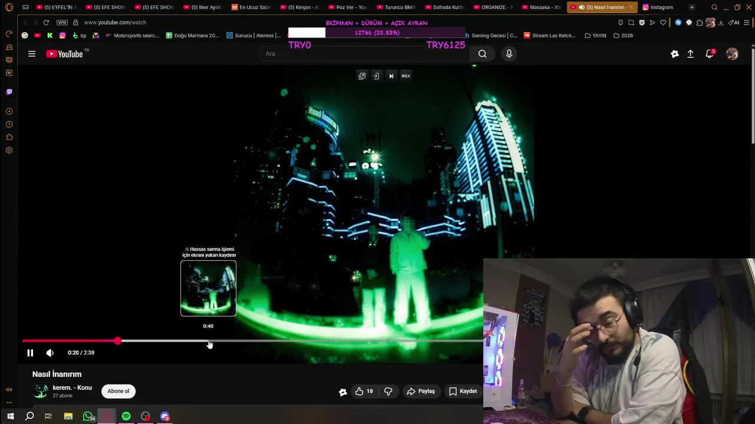Take a snapshot with the toolbar capture icon

pyautogui.click(x=631, y=22)
